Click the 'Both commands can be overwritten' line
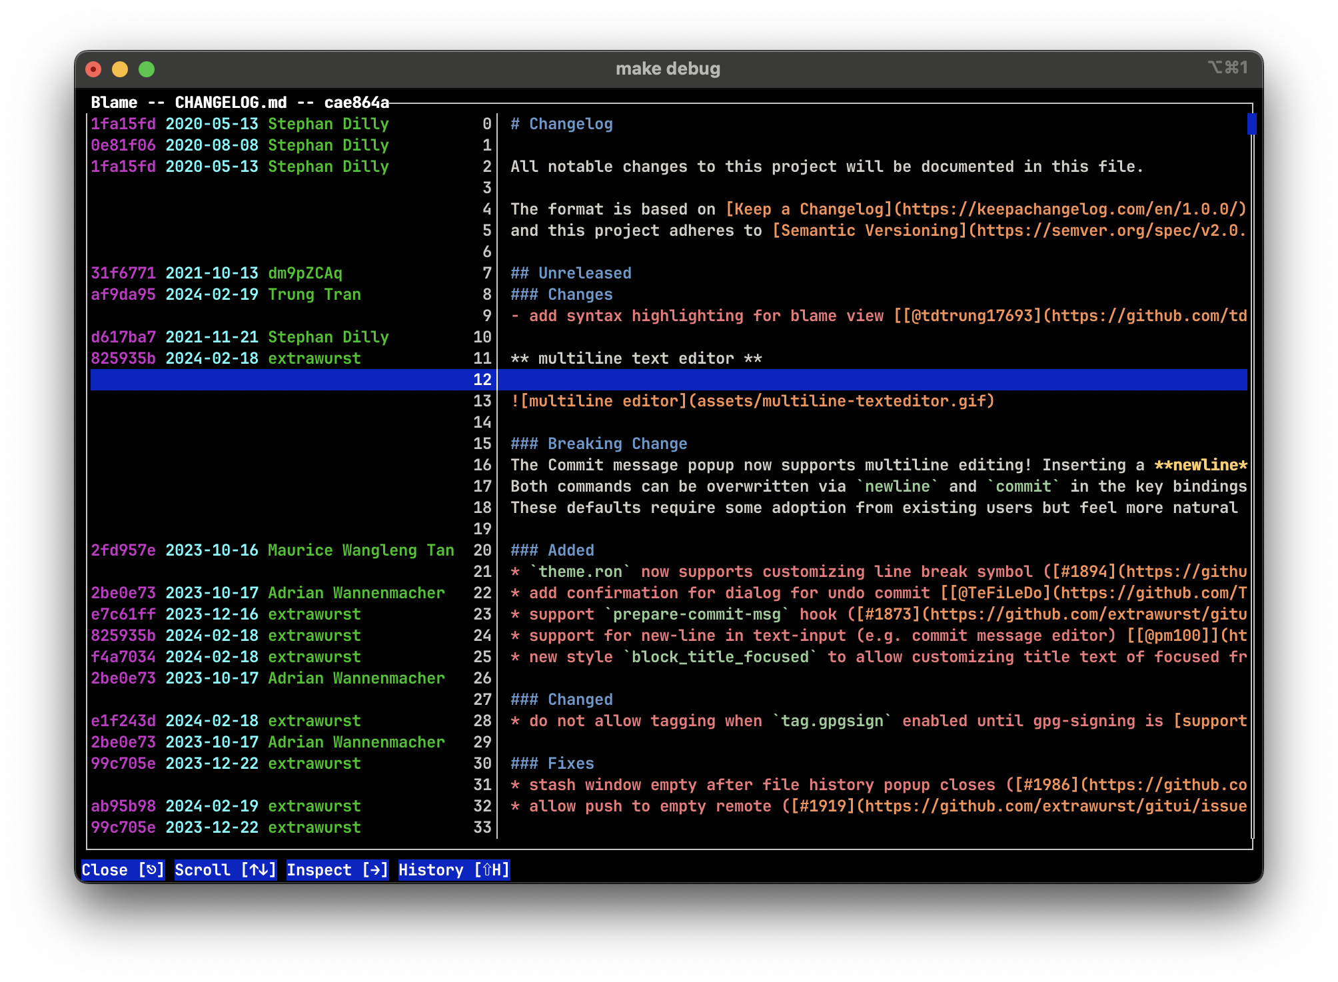1338x982 pixels. [879, 486]
